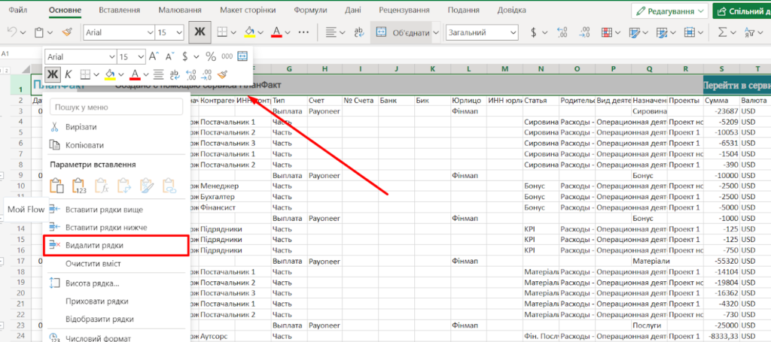This screenshot has width=771, height=342.
Task: Click the Undo icon in the ribbon
Action: 12,32
